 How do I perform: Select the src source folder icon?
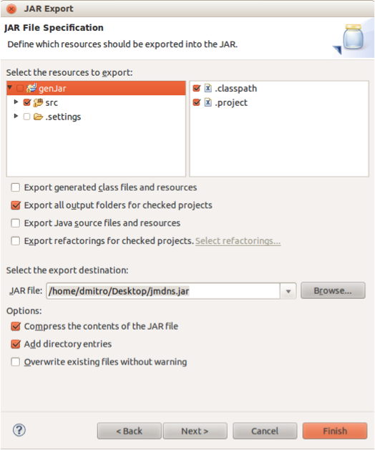click(x=38, y=102)
